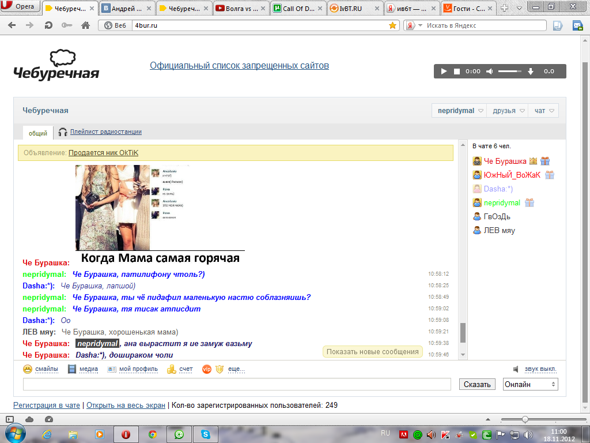Bookmark the page with the star icon

coord(392,25)
